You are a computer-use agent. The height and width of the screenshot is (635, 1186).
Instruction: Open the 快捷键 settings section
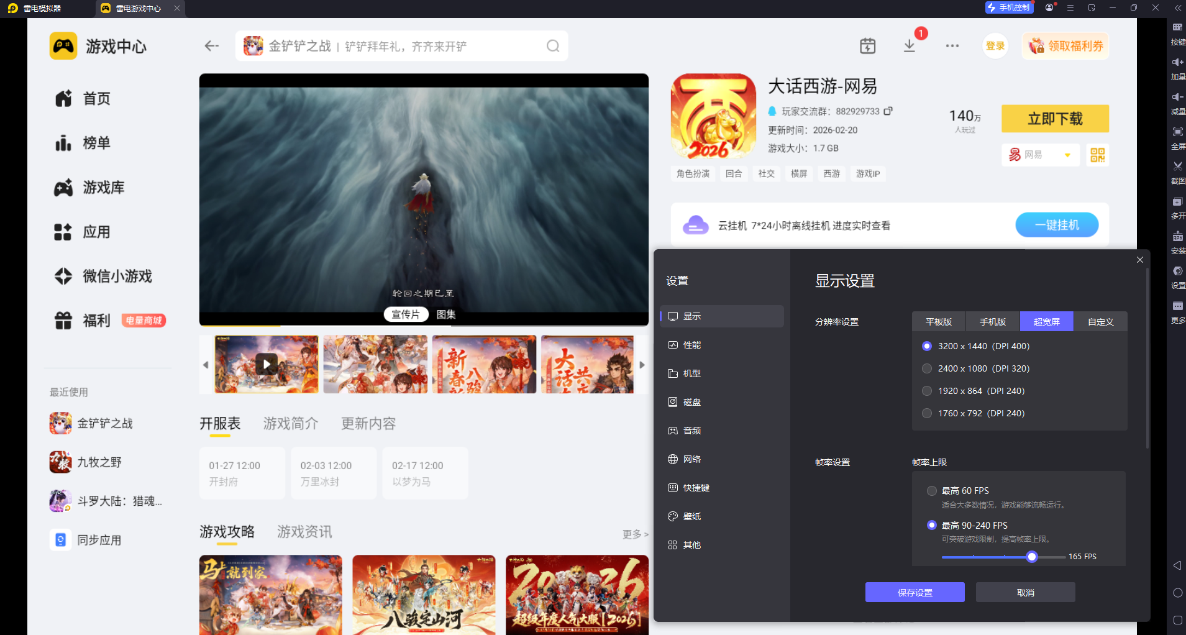722,488
